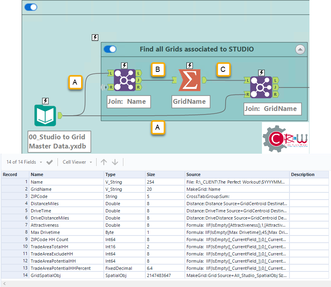
Task: Toggle the outer container enable switch
Action: (x=31, y=7)
